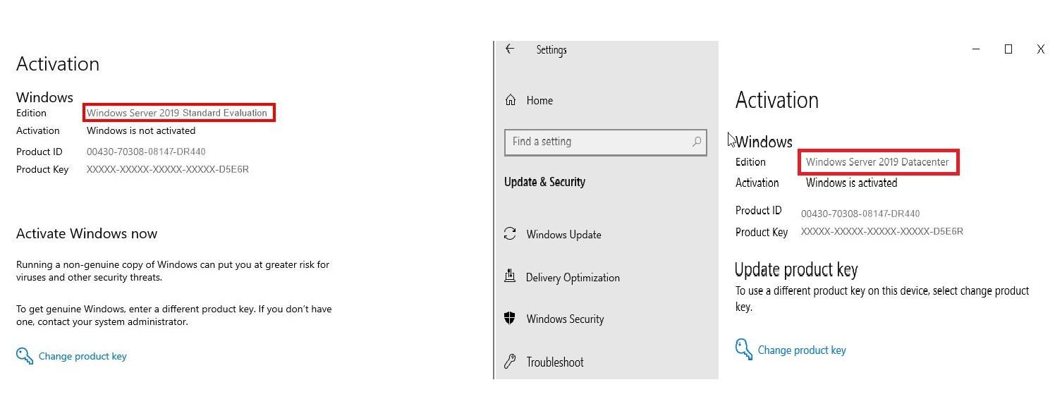Minimize the Settings window
Viewport: 1055px width, 411px height.
976,49
